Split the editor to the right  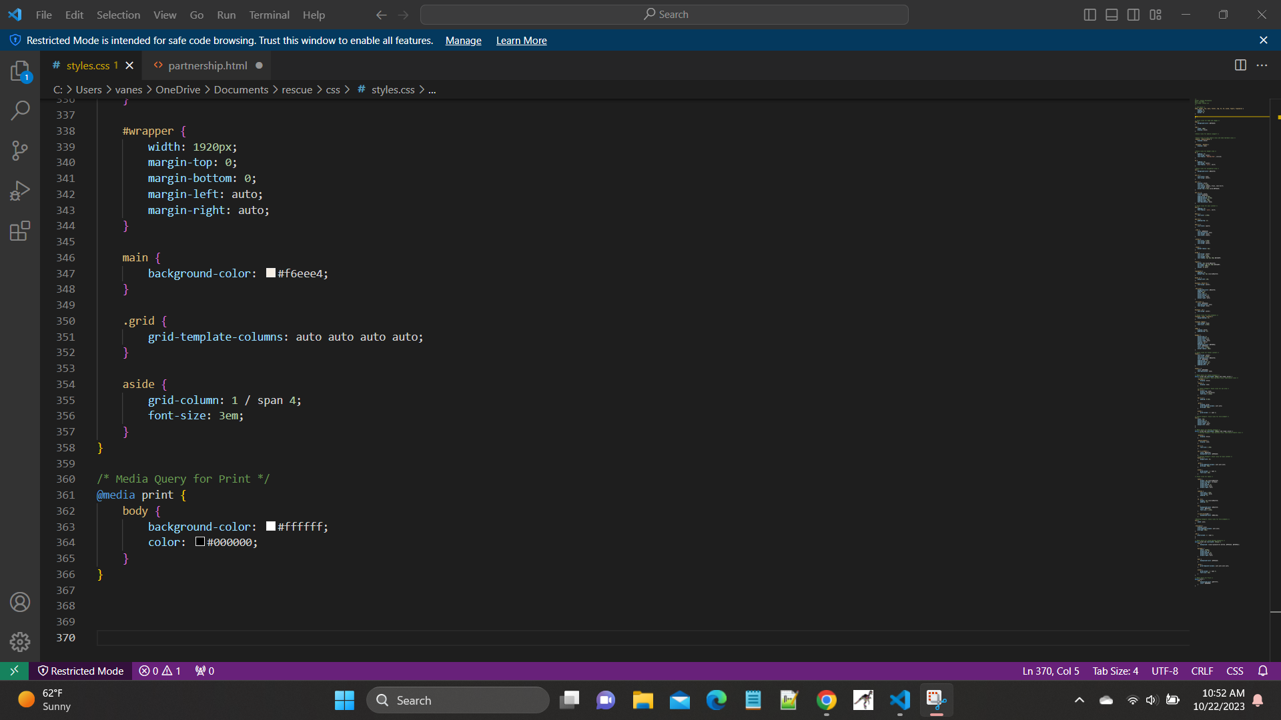pos(1240,65)
